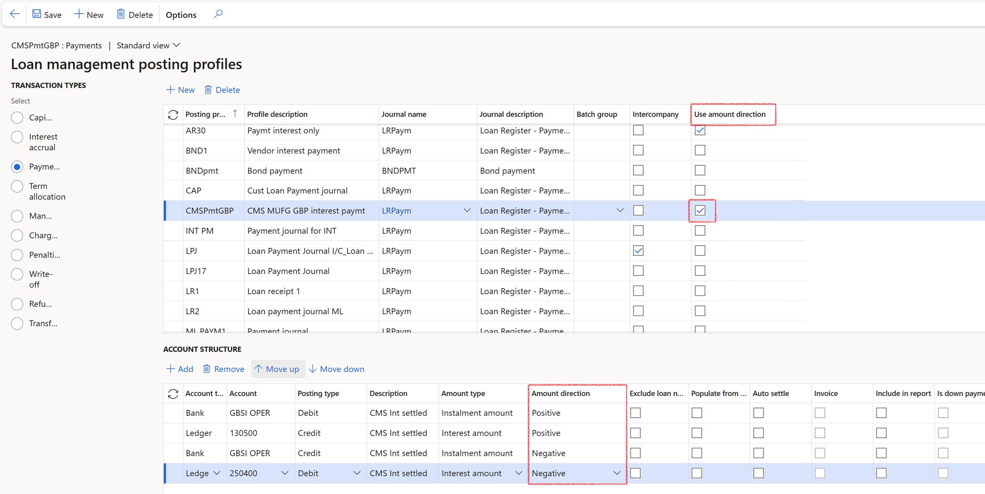Screen dimensions: 985x494
Task: Move the selected account line up
Action: 277,369
